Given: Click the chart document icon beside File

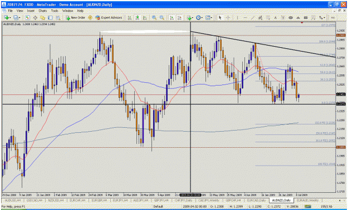Looking at the screenshot, I should click(4, 11).
